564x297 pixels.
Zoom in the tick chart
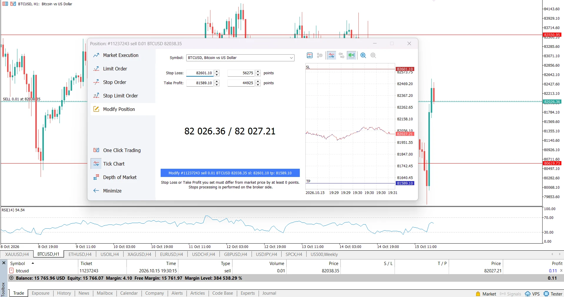[x=363, y=55]
